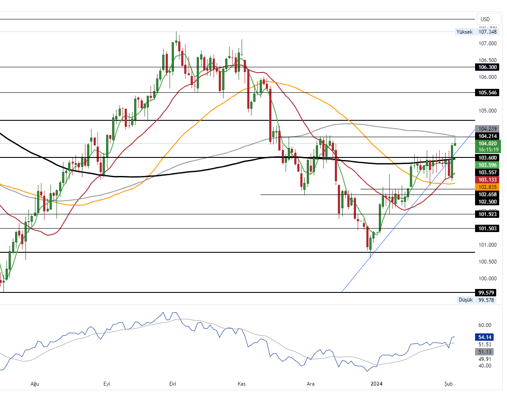Image resolution: width=507 pixels, height=405 pixels.
Task: Click the light green 103.596 average label
Action: pos(487,165)
